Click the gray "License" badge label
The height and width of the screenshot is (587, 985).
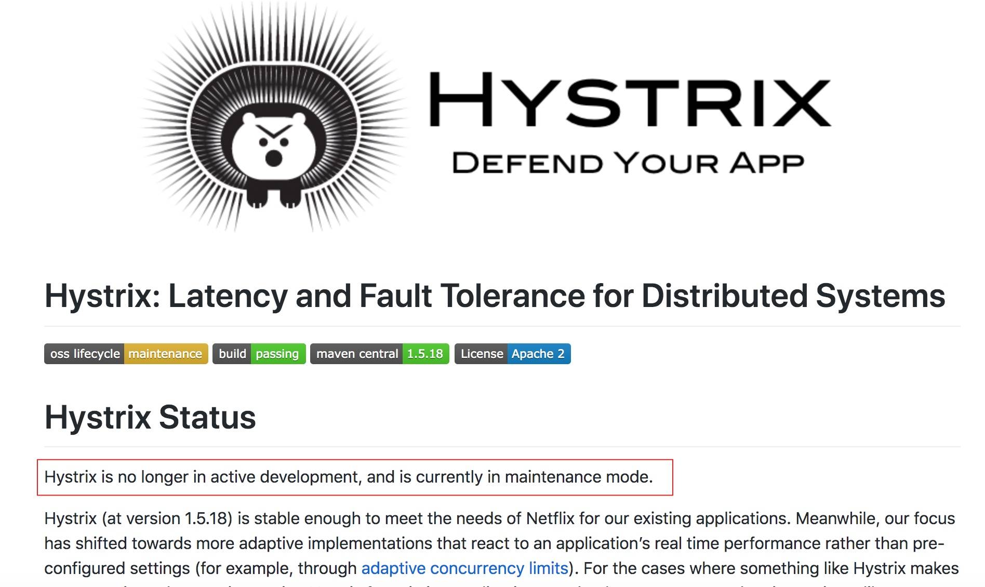(481, 354)
